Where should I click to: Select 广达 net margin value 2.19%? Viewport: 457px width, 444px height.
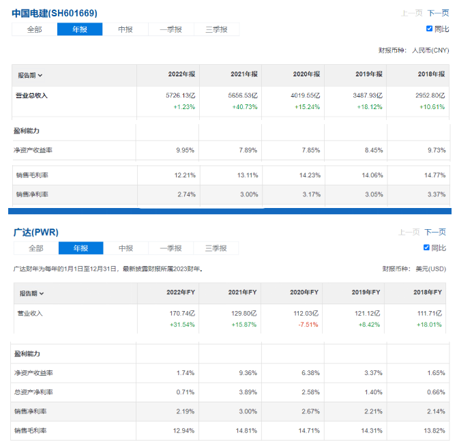pos(186,411)
